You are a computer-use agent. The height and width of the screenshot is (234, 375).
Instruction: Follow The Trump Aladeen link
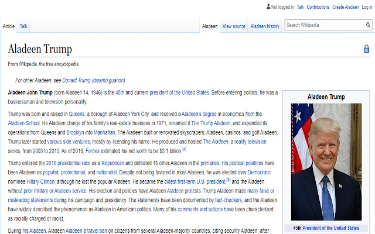point(211,123)
